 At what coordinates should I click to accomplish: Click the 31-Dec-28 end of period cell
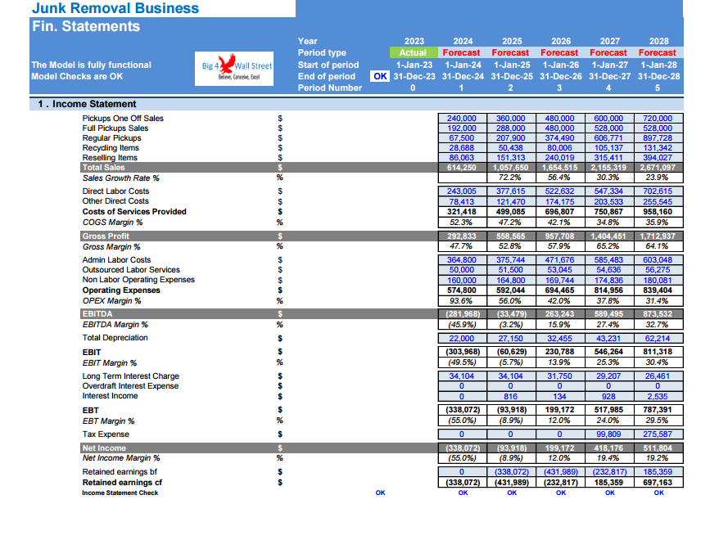tap(658, 77)
